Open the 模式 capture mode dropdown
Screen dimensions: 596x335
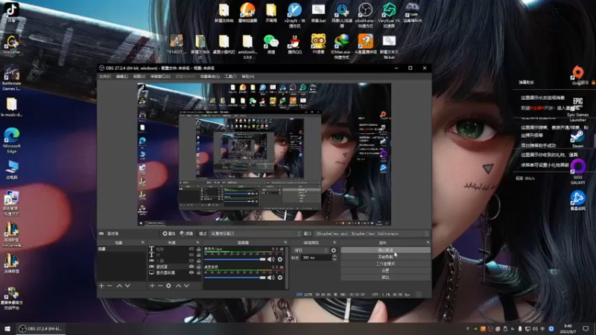coord(255,234)
